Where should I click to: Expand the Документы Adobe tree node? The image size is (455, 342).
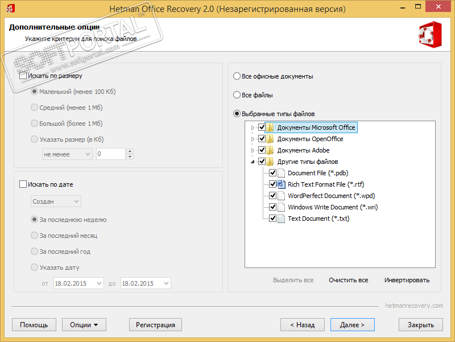(253, 150)
